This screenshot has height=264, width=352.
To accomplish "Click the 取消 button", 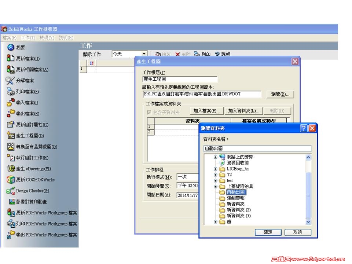I will 298,232.
